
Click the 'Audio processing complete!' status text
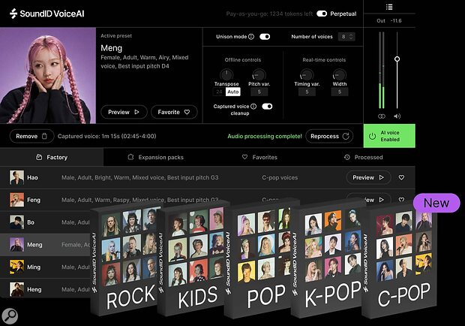265,136
